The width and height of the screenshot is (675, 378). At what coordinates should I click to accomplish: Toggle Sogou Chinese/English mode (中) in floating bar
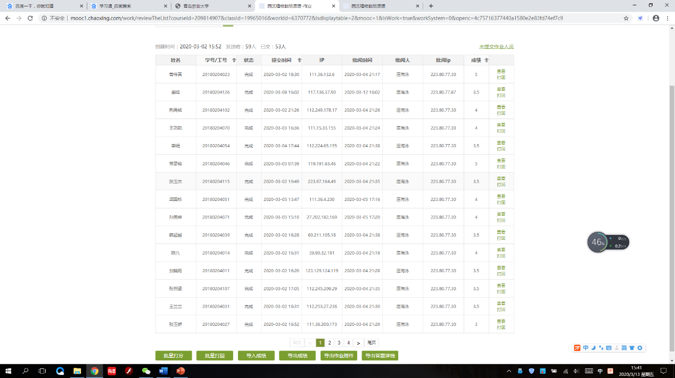586,348
